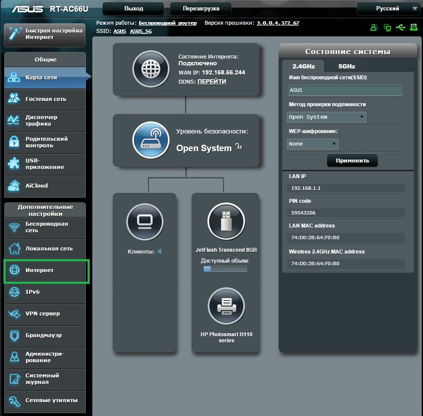This screenshot has height=416, width=423.
Task: Click the USB available space progress bar
Action: pos(225,269)
